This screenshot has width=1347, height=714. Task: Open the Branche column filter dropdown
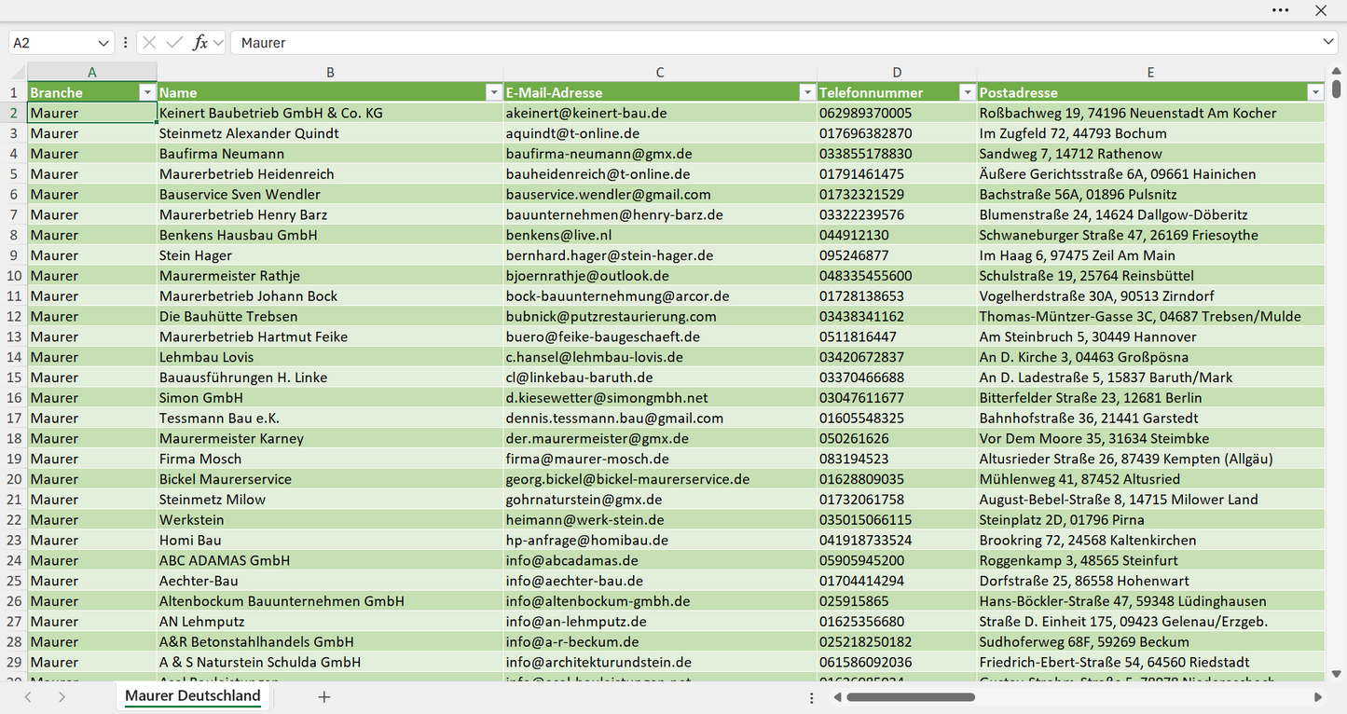(146, 92)
